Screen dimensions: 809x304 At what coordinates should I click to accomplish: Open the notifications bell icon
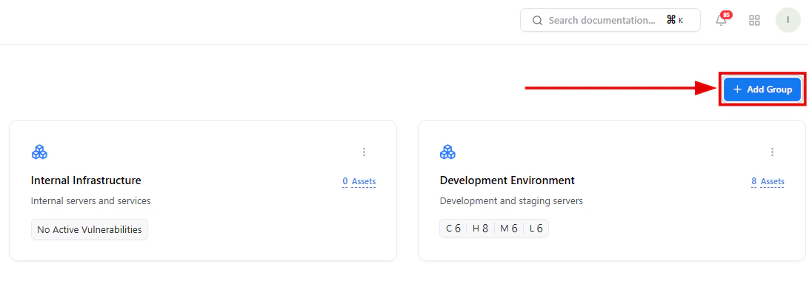tap(721, 21)
